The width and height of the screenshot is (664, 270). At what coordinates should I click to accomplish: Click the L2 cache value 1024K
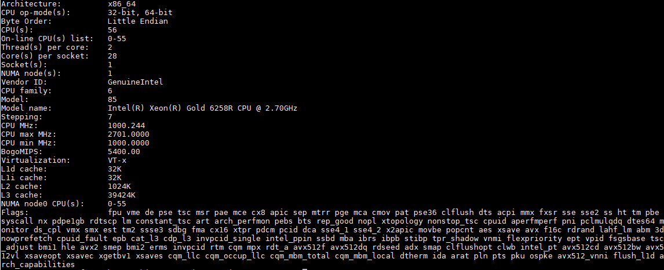click(x=119, y=186)
